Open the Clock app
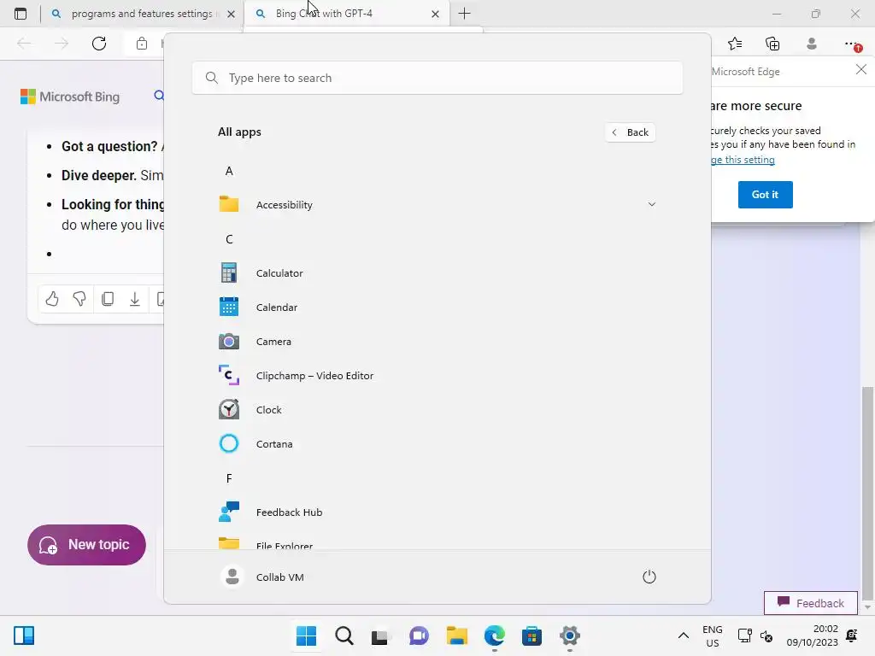The image size is (875, 656). pyautogui.click(x=437, y=409)
